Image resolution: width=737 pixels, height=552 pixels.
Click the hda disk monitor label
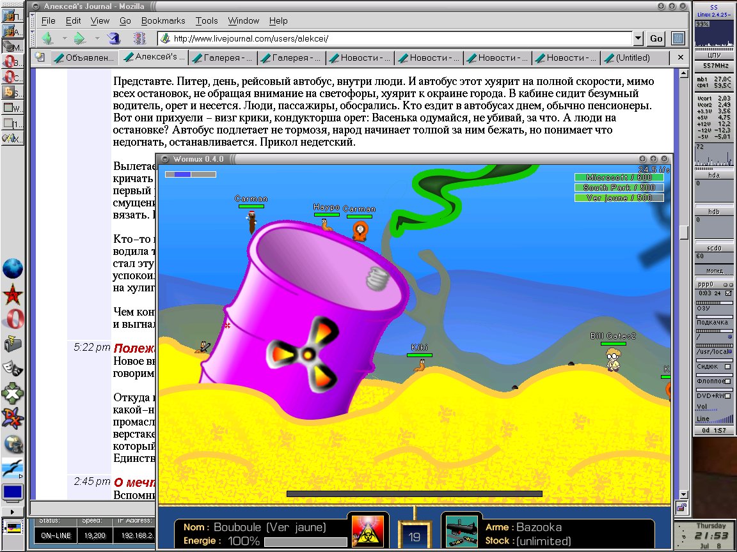[713, 175]
